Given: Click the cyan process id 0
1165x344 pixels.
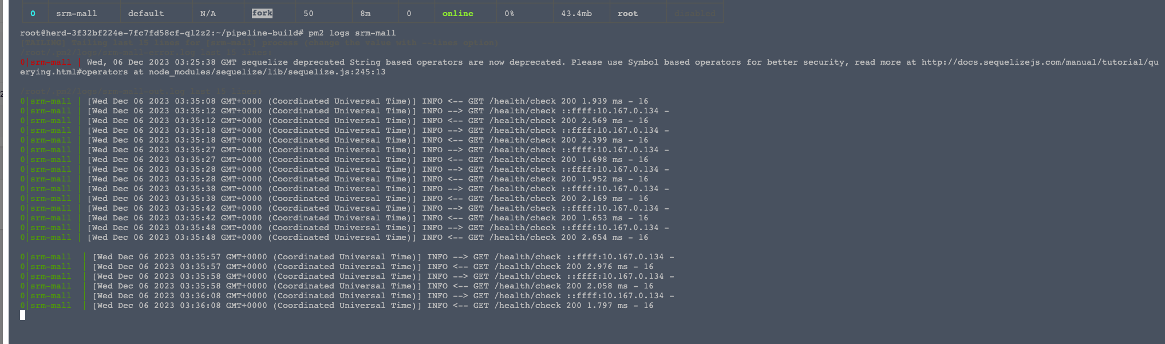Looking at the screenshot, I should [33, 13].
